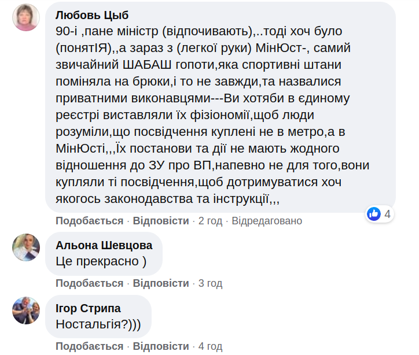
Task: Go to the Ігор Стрипа profile name link
Action: click(x=88, y=308)
